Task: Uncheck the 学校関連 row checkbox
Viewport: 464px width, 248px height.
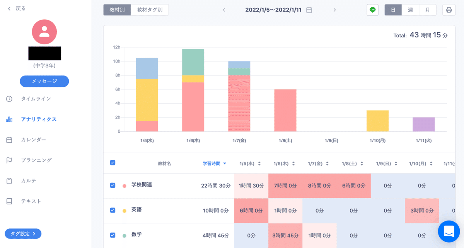Action: point(113,186)
